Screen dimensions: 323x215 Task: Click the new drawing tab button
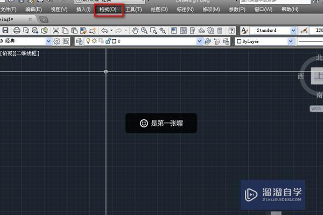click(x=44, y=19)
